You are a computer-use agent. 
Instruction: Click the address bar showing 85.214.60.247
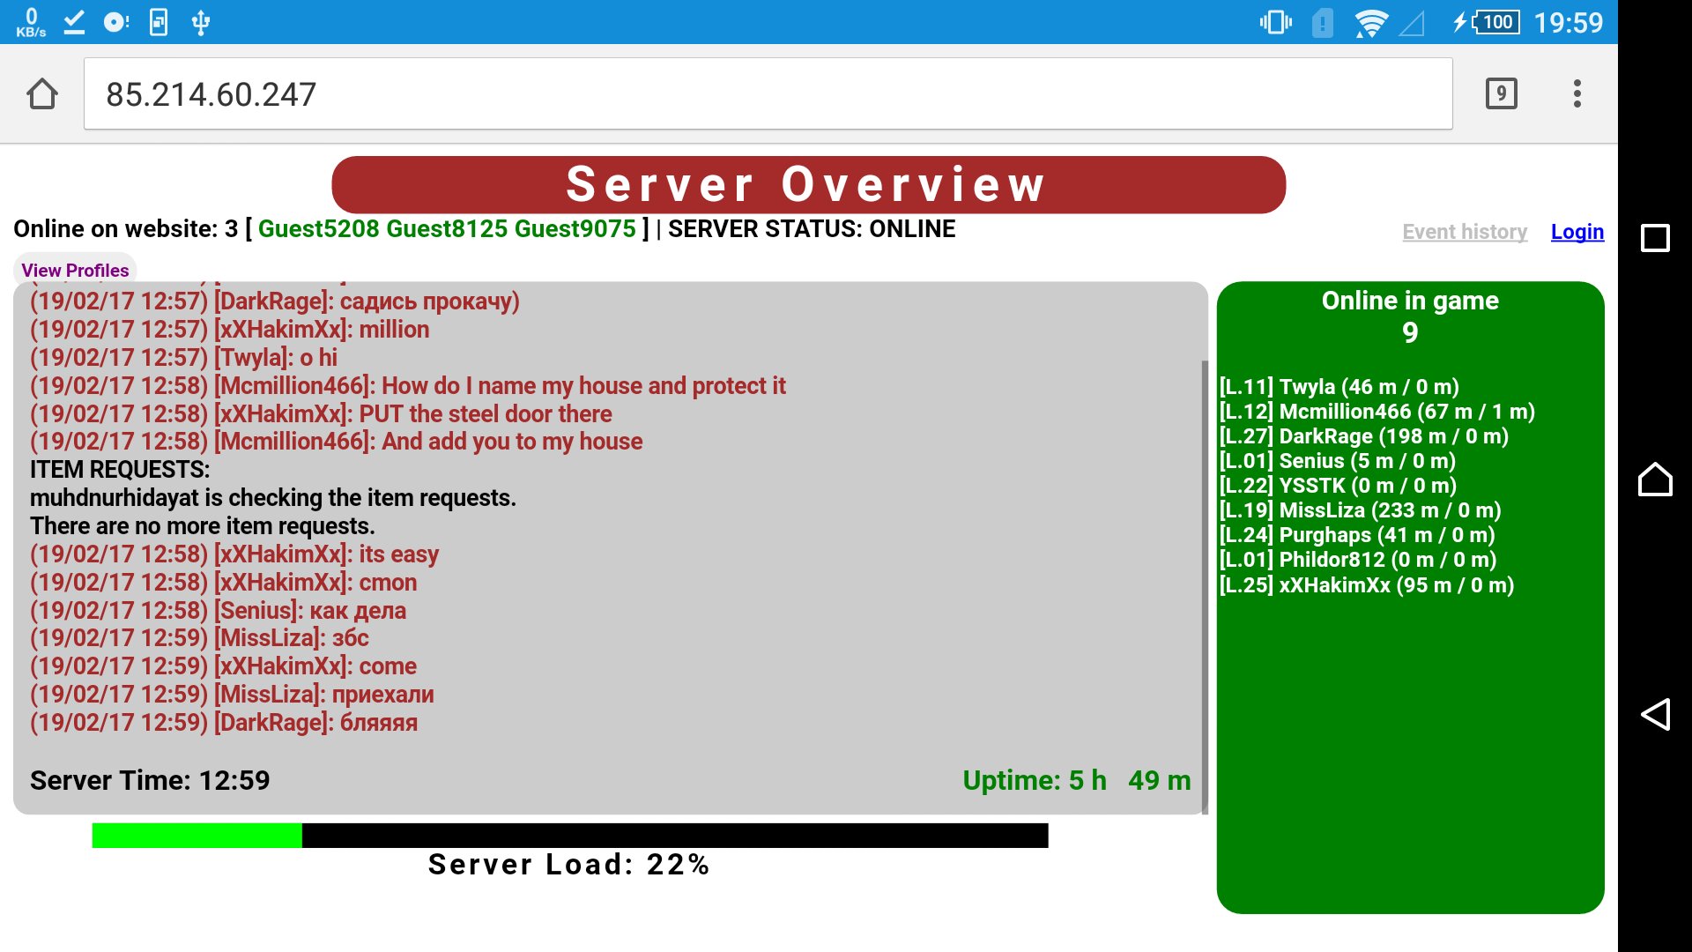[x=767, y=94]
